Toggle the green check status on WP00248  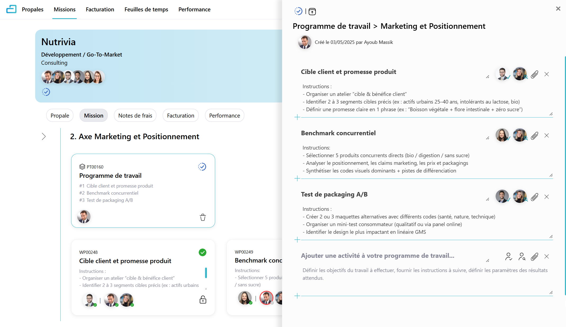[202, 252]
